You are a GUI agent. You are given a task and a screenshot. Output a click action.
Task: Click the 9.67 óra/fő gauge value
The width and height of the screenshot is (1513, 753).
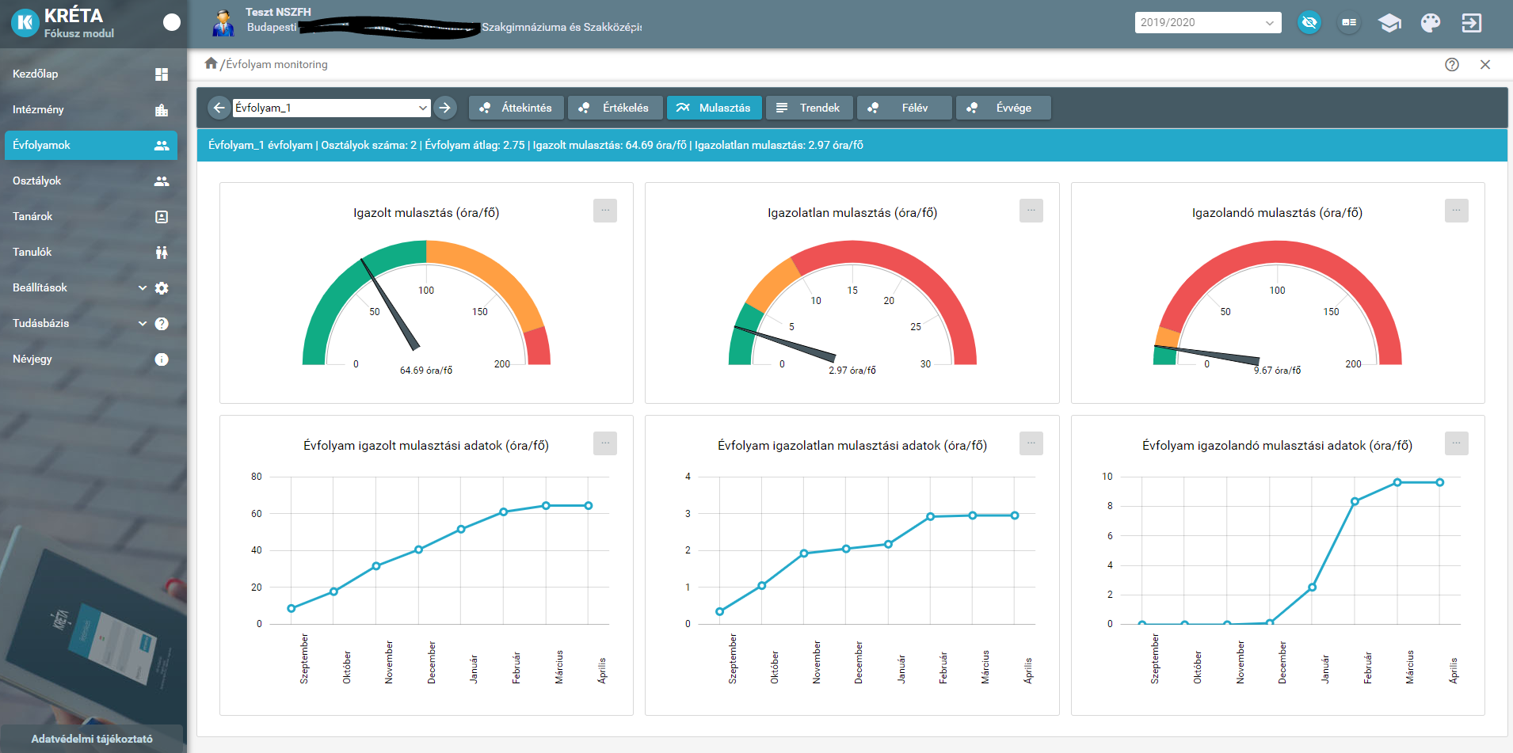(1277, 371)
